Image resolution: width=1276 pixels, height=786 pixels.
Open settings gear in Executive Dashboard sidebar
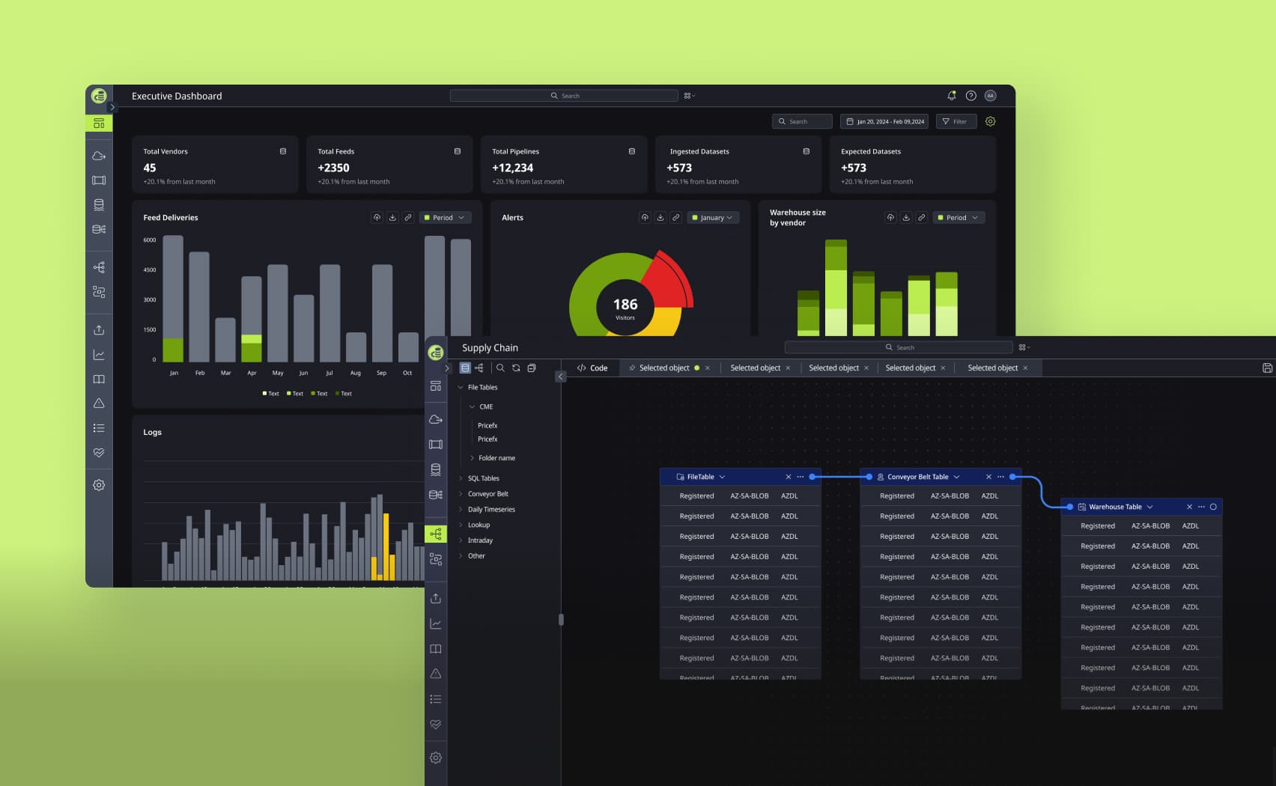(x=99, y=485)
